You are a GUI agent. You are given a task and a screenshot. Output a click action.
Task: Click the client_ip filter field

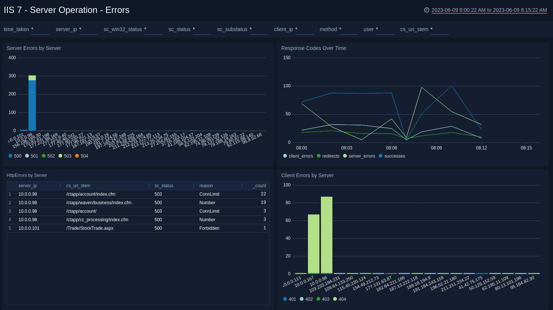point(304,30)
